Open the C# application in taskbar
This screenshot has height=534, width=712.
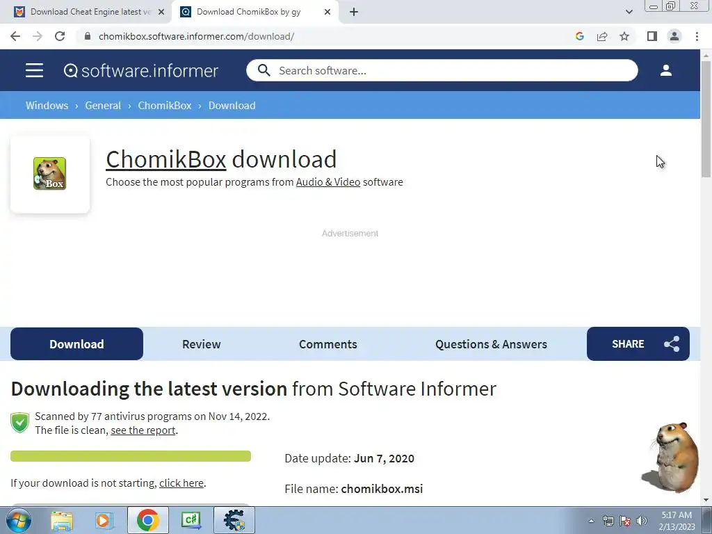[x=191, y=520]
